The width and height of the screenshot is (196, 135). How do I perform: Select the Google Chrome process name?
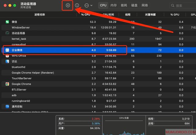pyautogui.click(x=21, y=84)
